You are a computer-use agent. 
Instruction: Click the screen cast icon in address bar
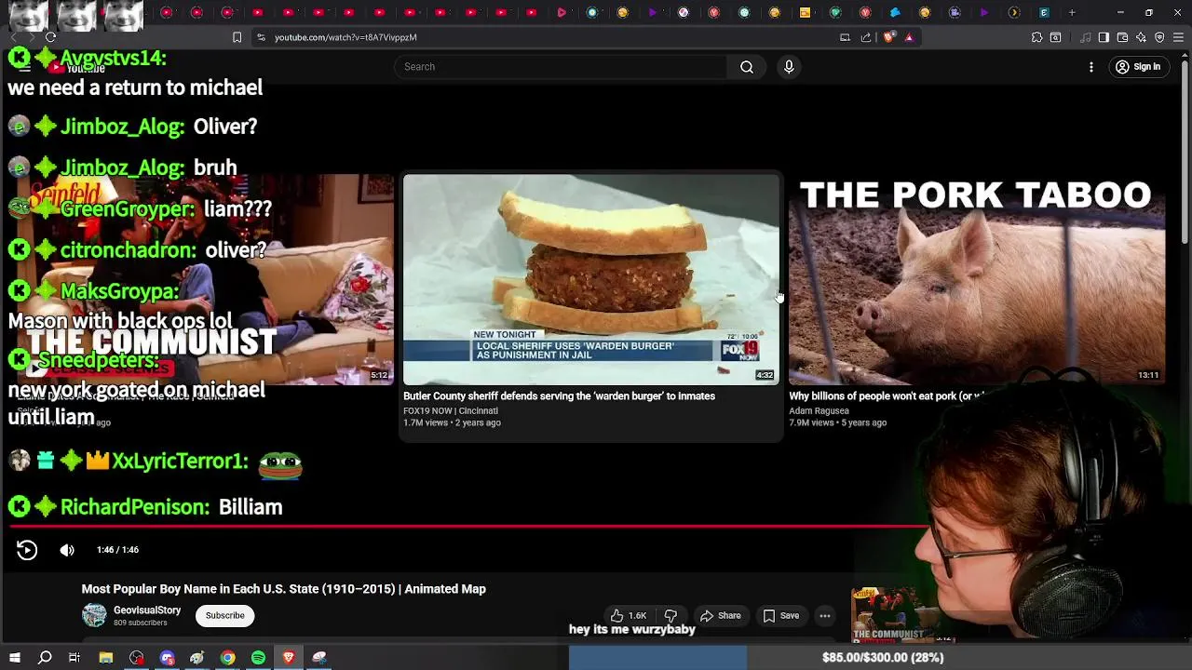[845, 37]
